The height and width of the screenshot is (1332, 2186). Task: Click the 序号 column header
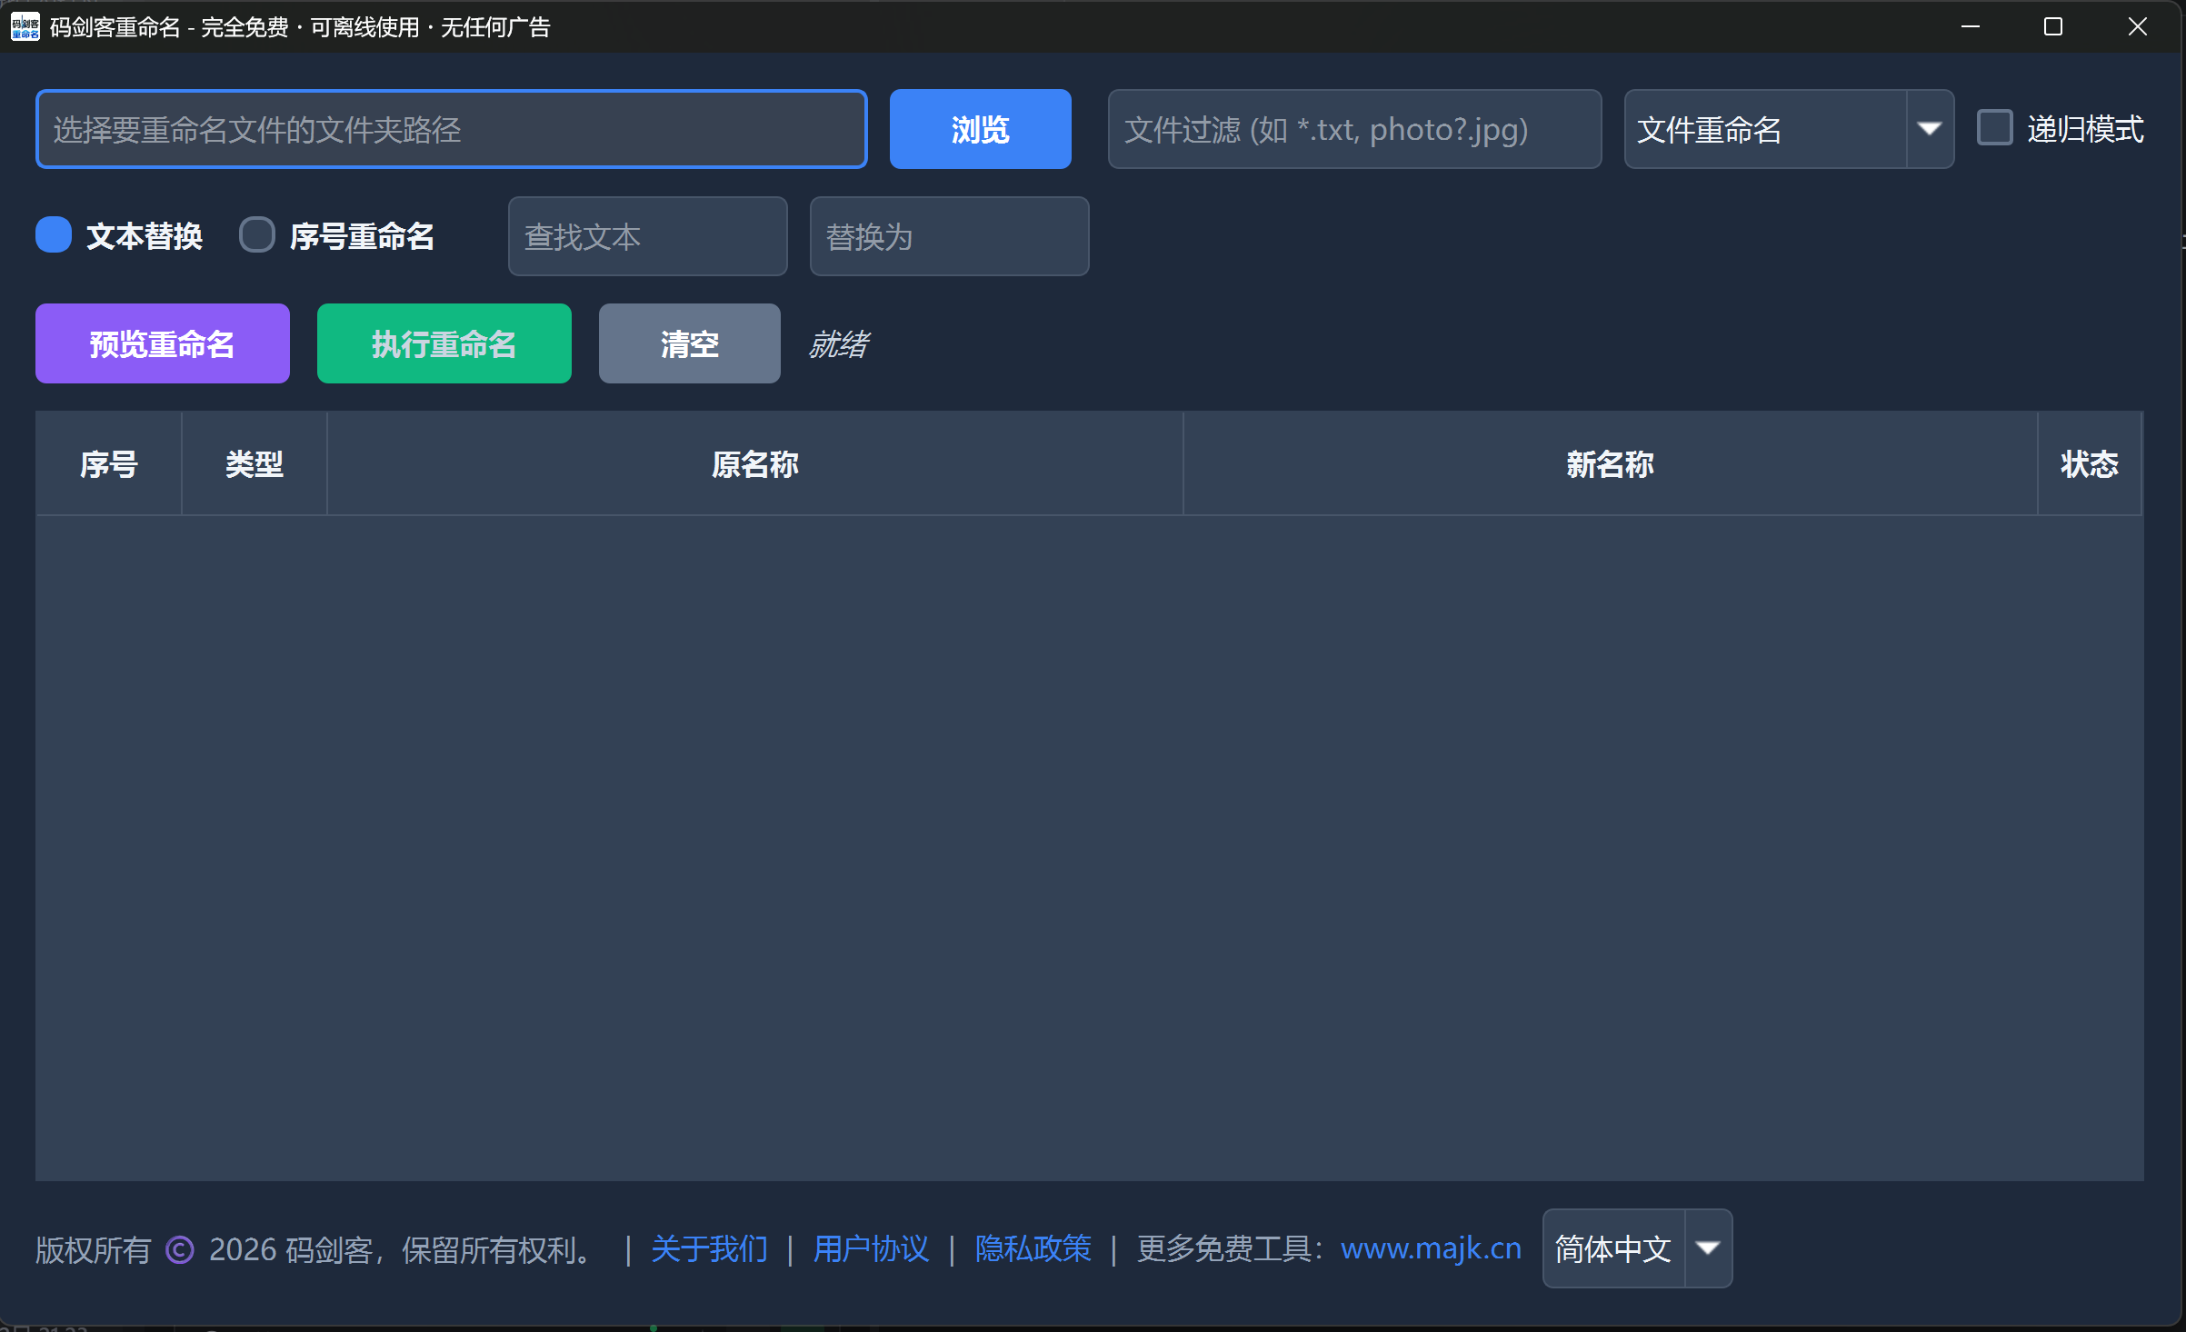(109, 464)
